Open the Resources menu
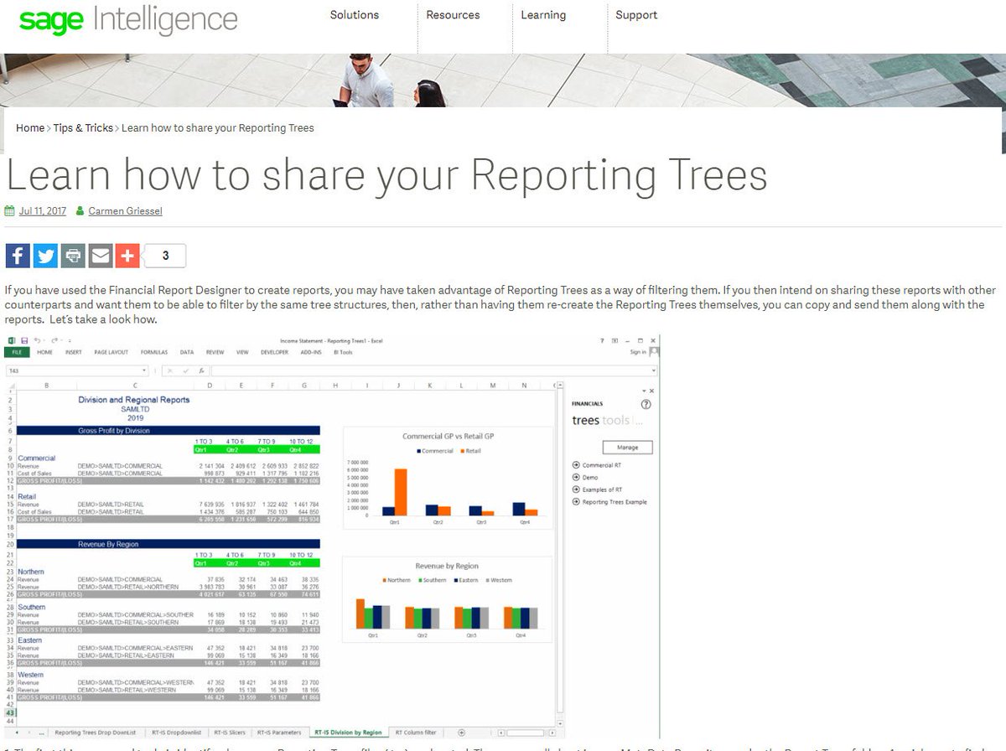This screenshot has width=1006, height=751. (453, 15)
